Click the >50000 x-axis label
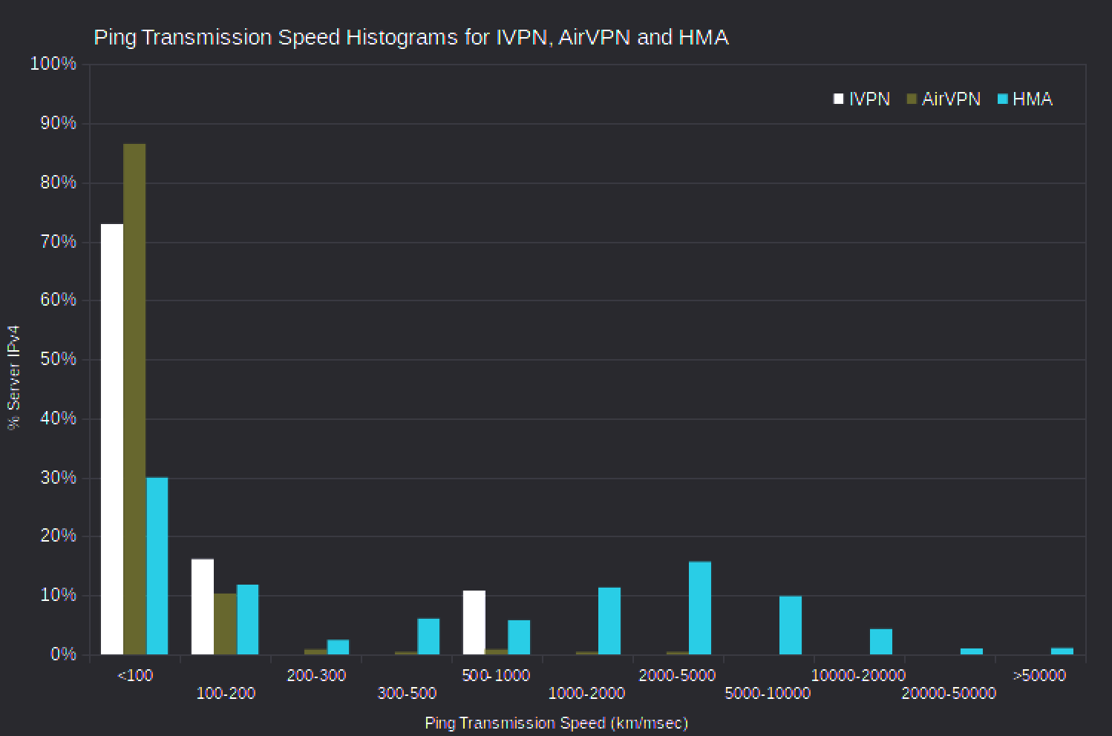1112x736 pixels. tap(1039, 675)
